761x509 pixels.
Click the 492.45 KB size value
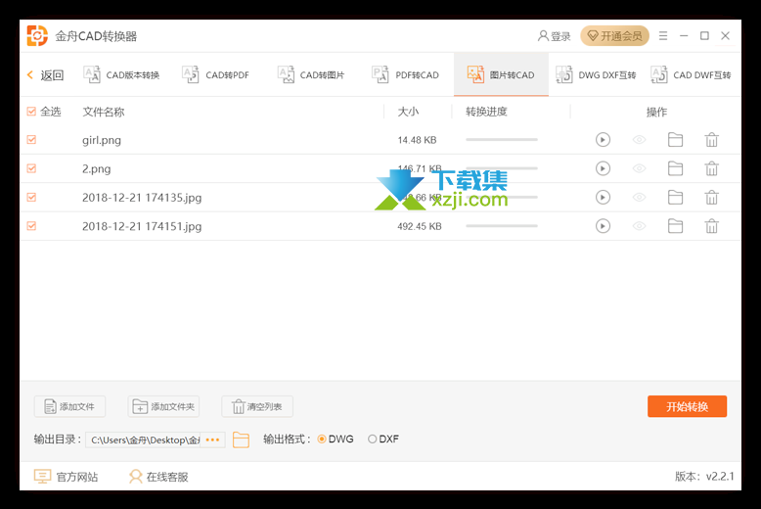pos(420,226)
